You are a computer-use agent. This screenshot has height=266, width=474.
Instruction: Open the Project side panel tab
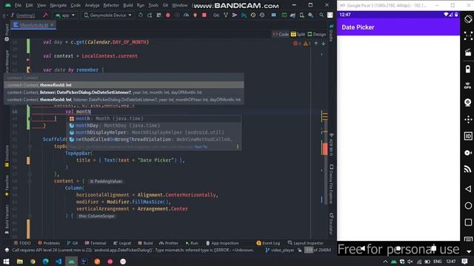[x=7, y=33]
